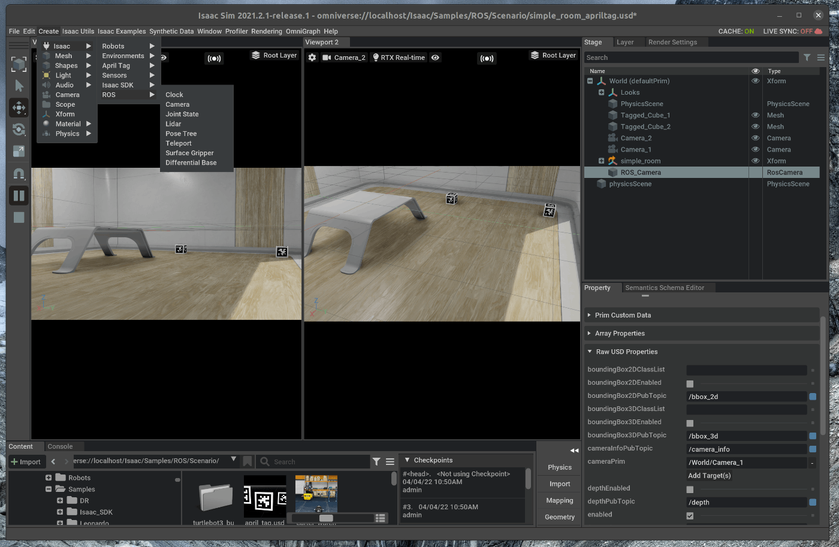The image size is (839, 547).
Task: Enable the depthEnabled checkbox
Action: click(x=690, y=489)
